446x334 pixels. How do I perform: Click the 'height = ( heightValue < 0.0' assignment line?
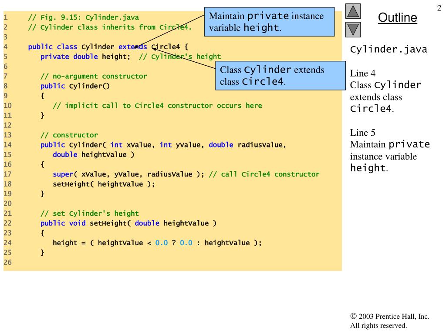point(157,243)
